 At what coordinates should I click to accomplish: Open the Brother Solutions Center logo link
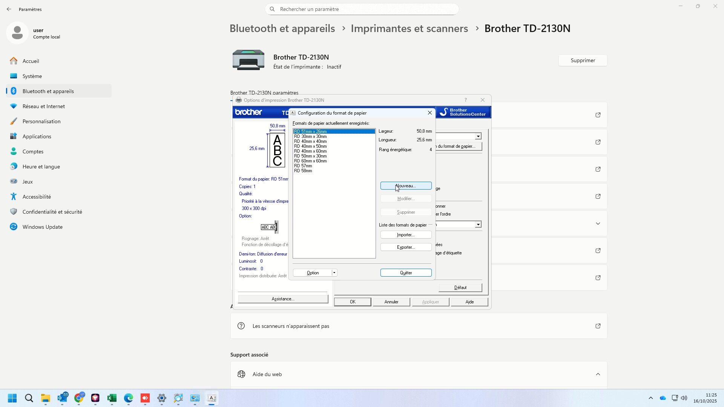click(463, 112)
